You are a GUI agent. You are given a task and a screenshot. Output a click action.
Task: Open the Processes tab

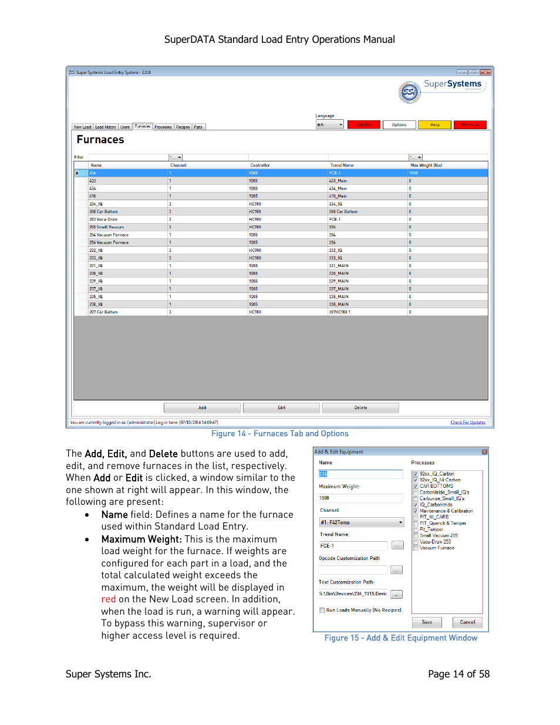(x=163, y=127)
